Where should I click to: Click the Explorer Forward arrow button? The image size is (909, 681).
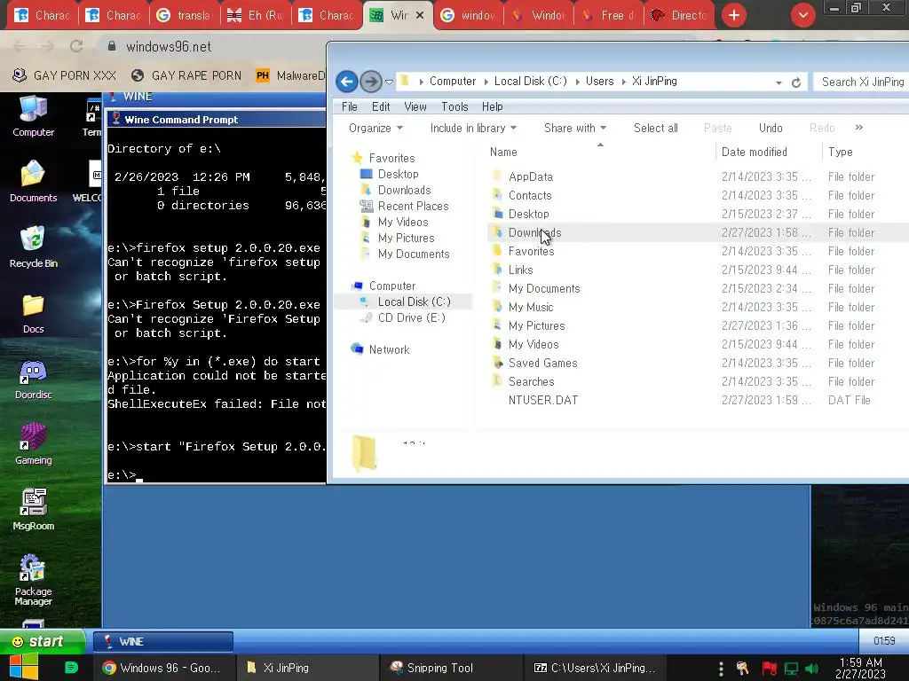[370, 82]
